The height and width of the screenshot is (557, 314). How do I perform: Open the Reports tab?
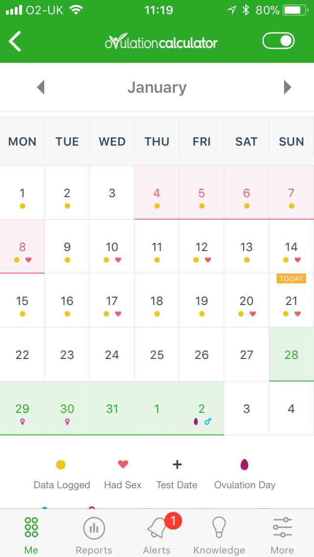[94, 536]
